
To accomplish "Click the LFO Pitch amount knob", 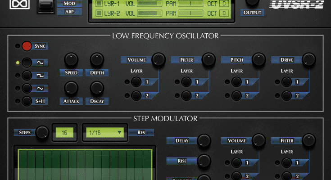I will pyautogui.click(x=258, y=59).
